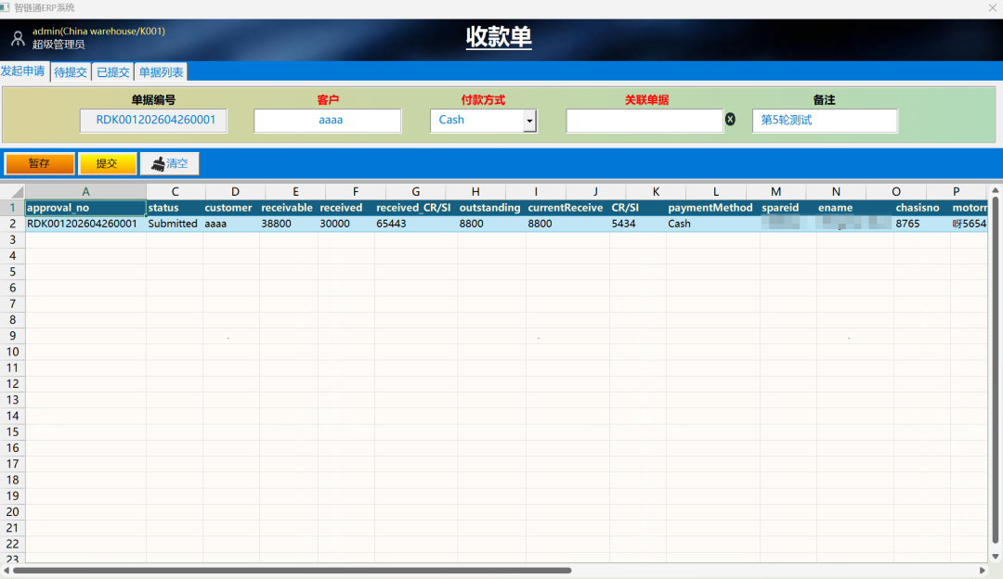The image size is (1003, 579).
Task: Click the 38800 receivable cell
Action: [x=288, y=224]
